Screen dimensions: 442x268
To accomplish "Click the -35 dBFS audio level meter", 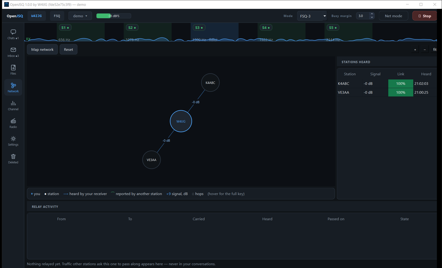I will coord(114,16).
